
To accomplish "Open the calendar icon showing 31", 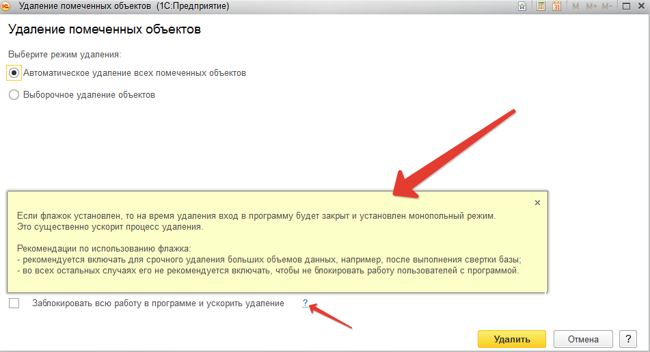I will pos(556,6).
